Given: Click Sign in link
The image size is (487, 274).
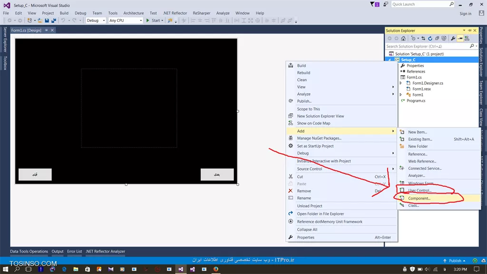Looking at the screenshot, I should click(465, 13).
